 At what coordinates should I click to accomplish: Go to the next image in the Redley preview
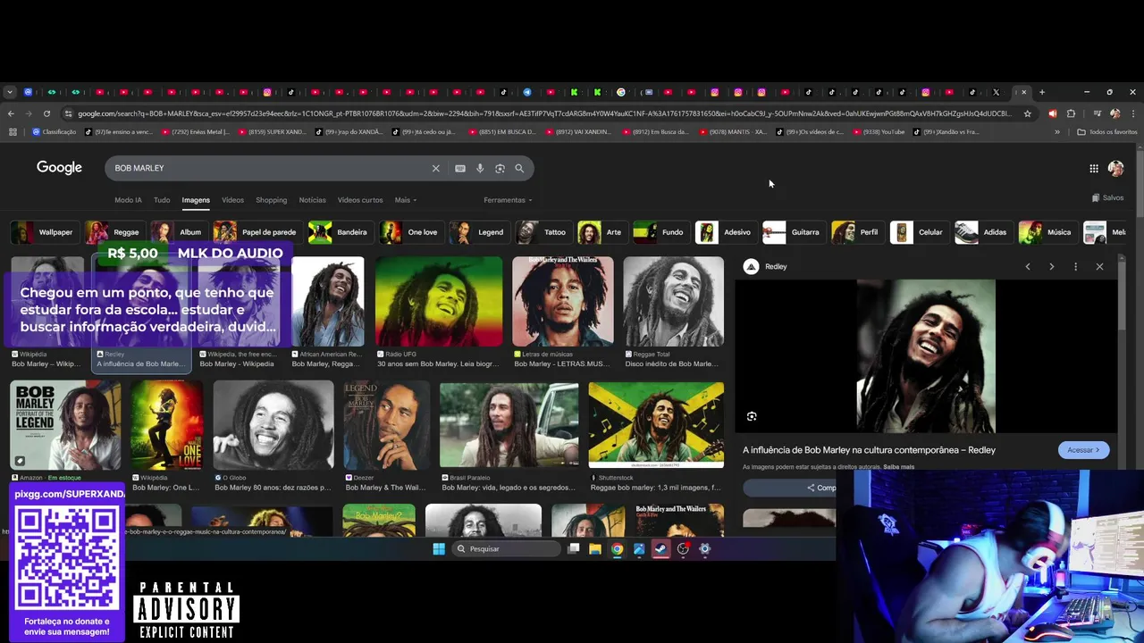tap(1051, 266)
